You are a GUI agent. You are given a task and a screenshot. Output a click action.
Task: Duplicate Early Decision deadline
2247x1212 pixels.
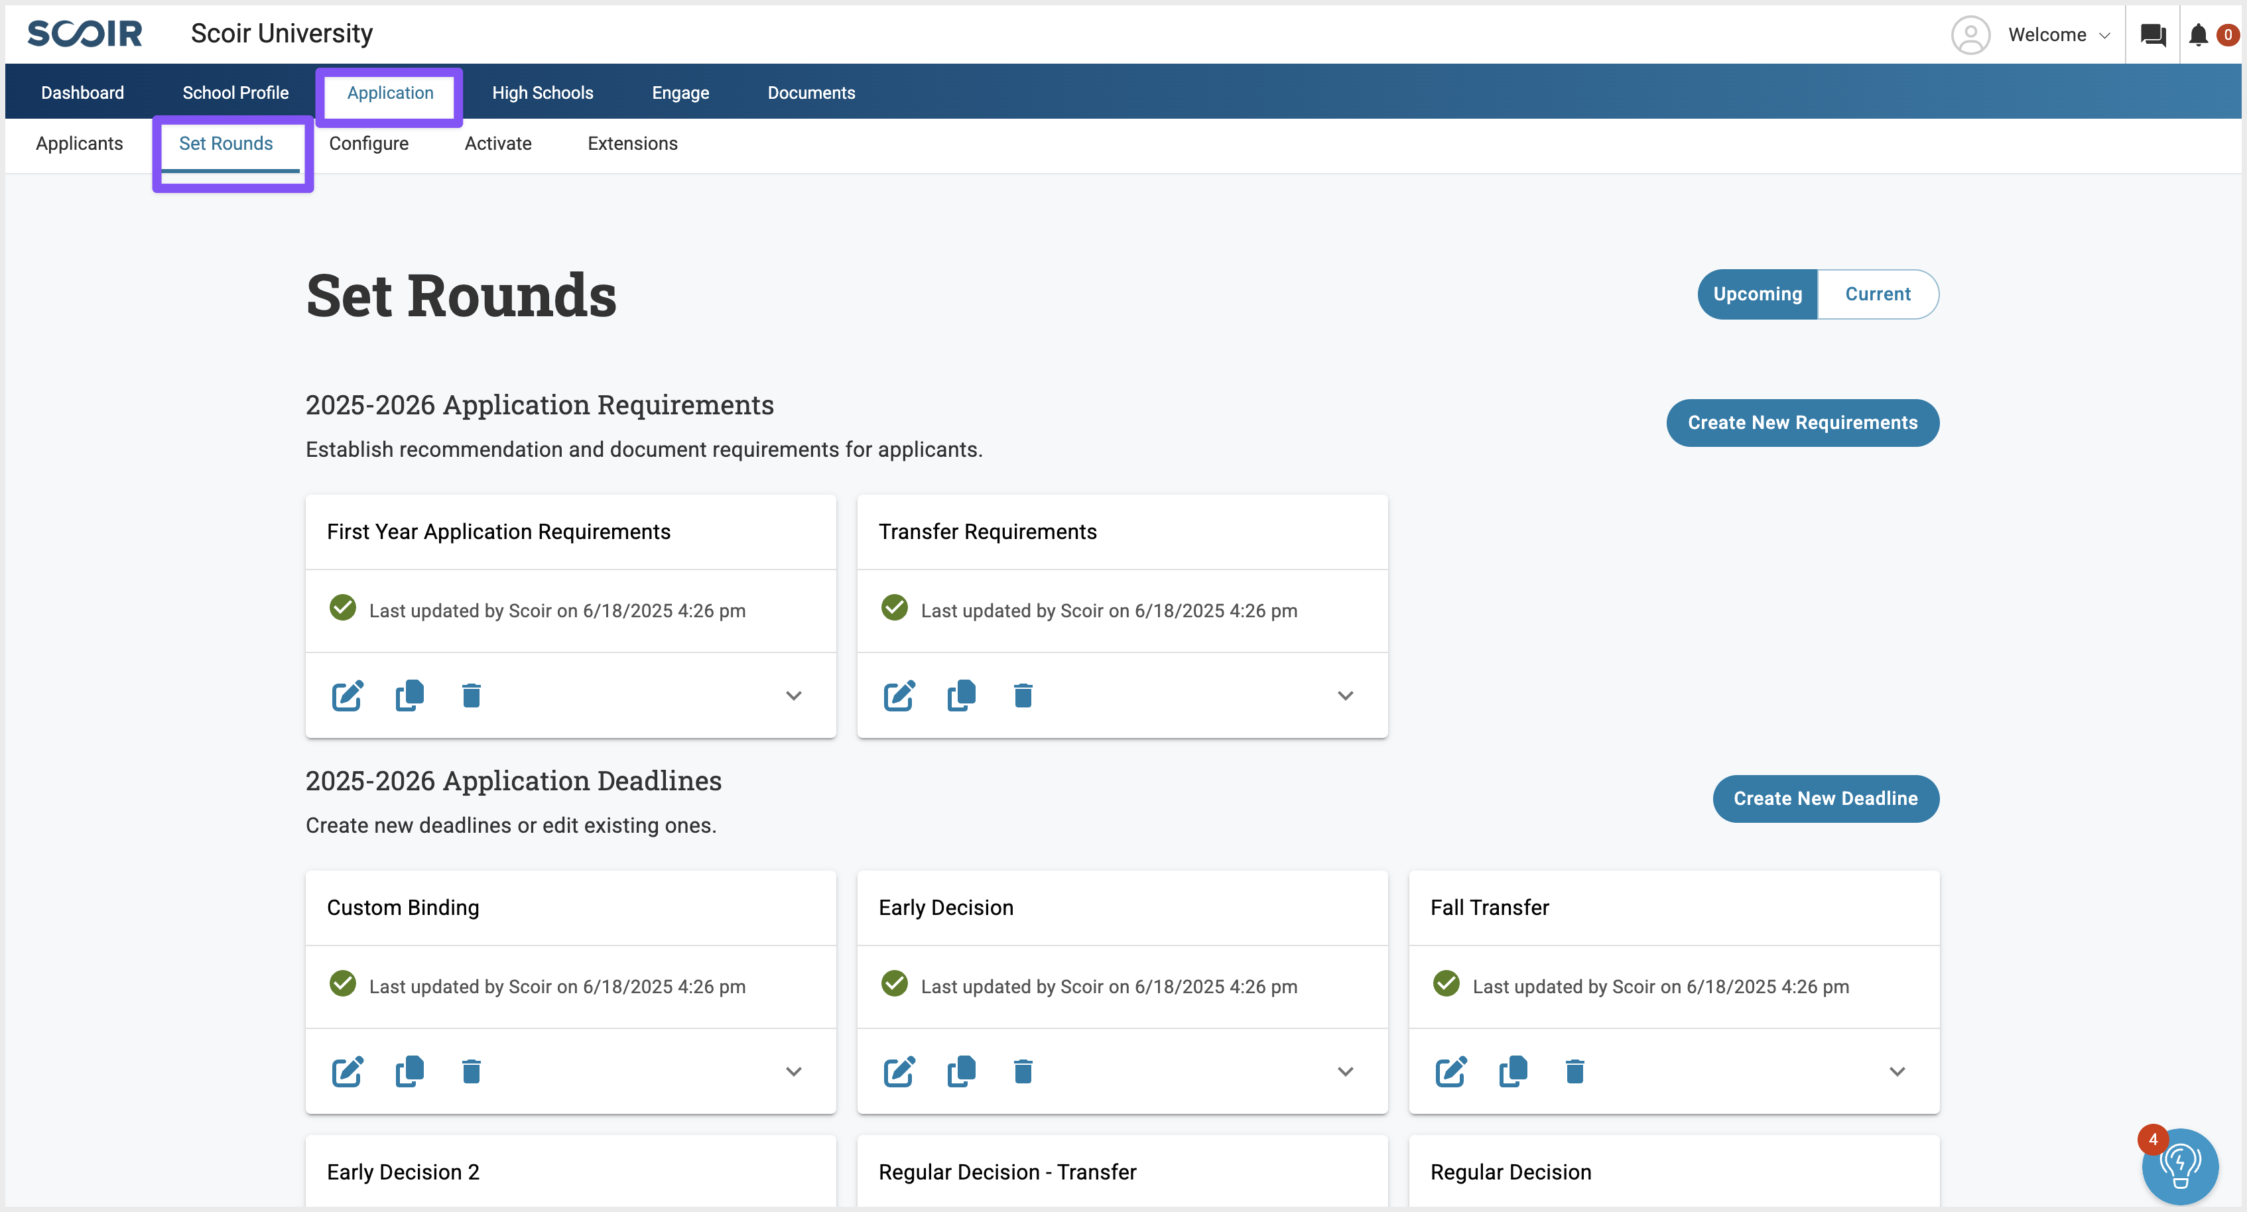pyautogui.click(x=961, y=1071)
